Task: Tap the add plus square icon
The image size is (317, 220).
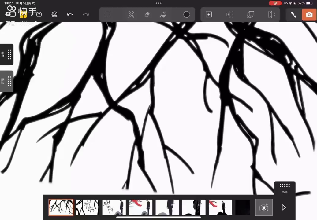Action: tap(209, 15)
